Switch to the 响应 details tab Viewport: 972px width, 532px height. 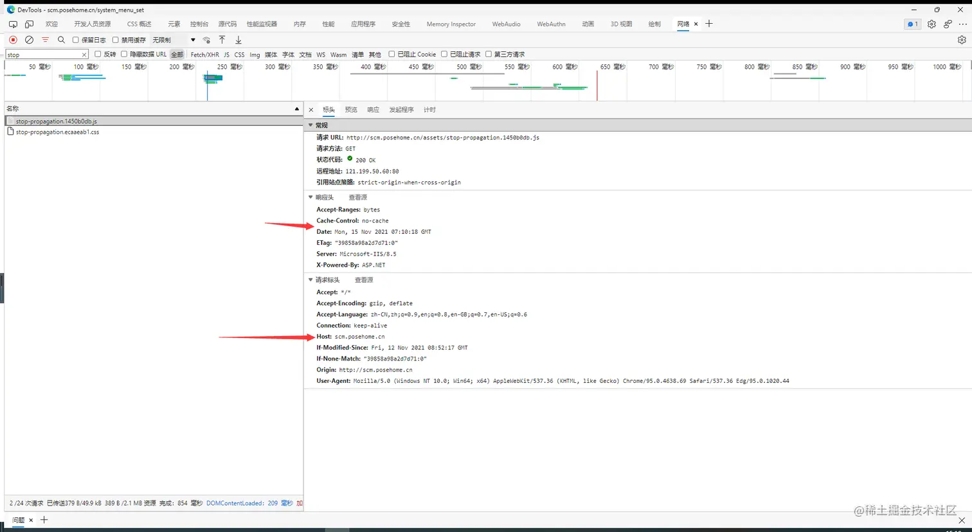point(373,110)
